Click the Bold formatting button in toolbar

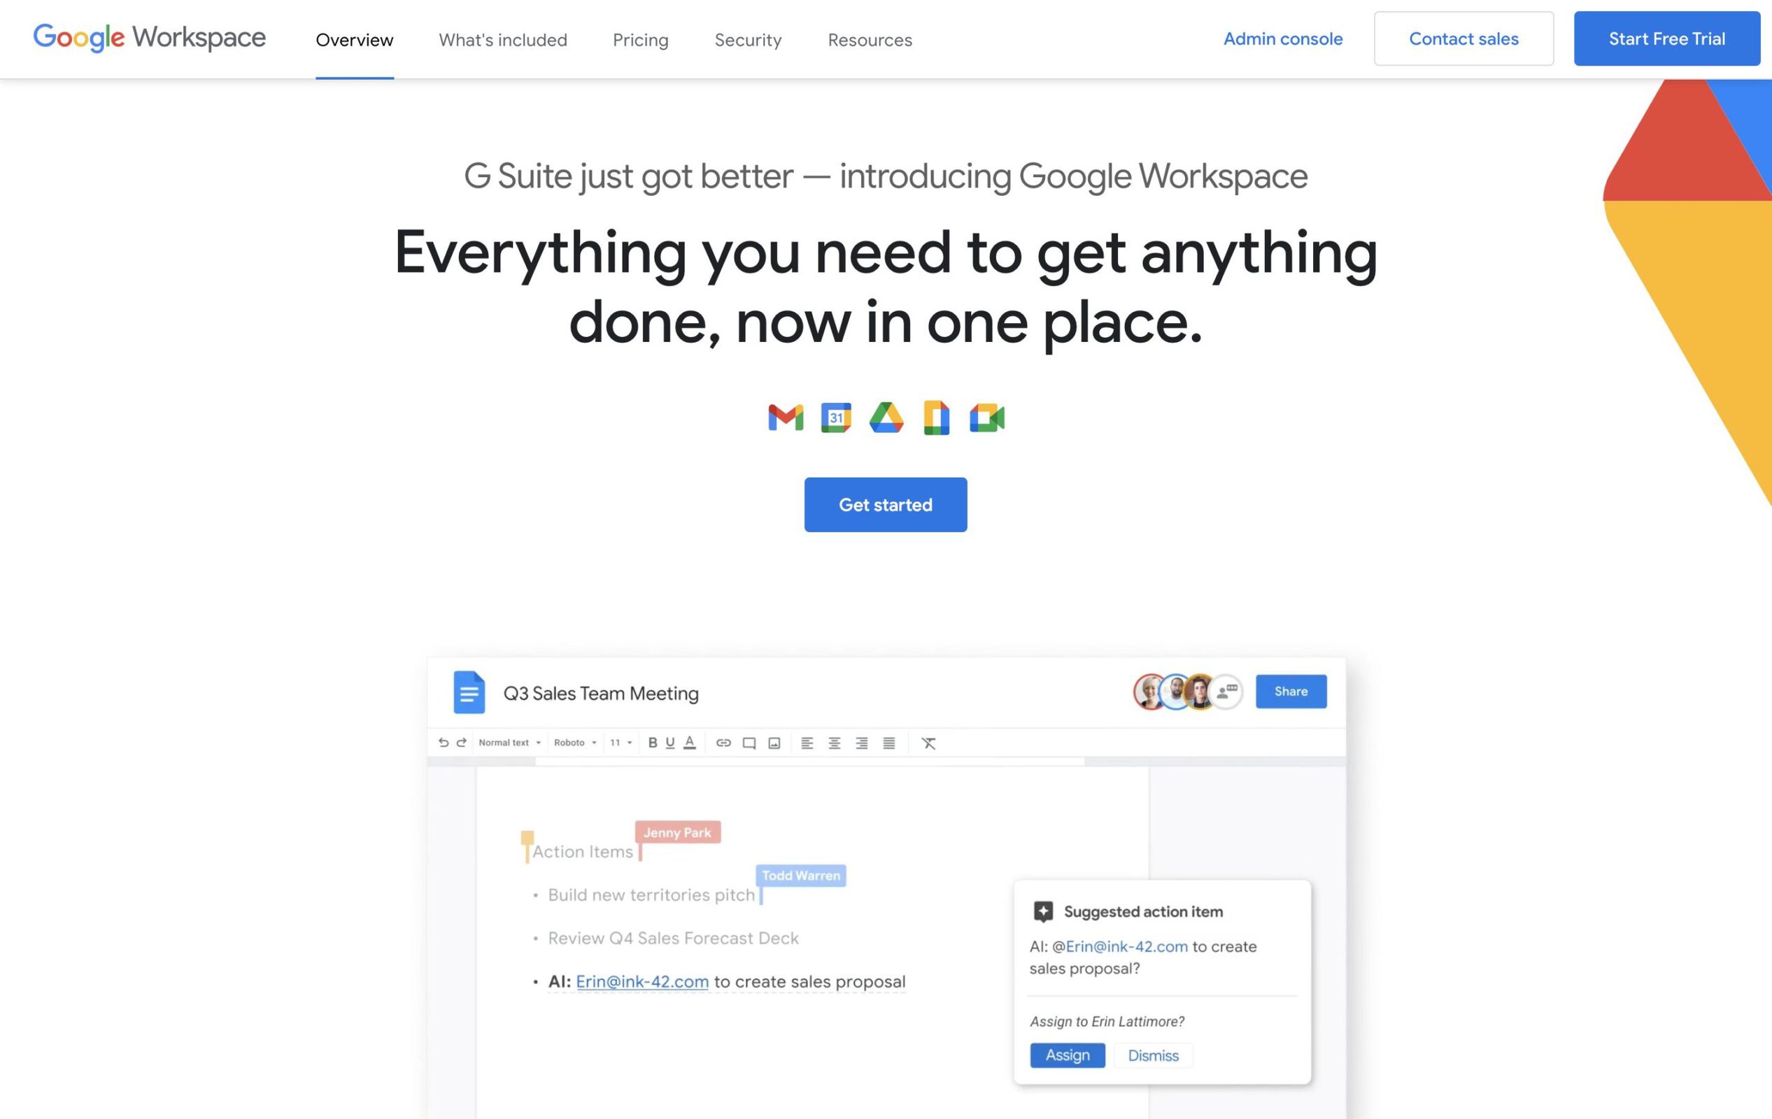pos(650,741)
